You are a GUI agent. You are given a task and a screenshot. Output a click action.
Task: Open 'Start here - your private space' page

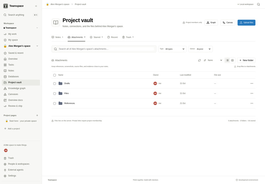click(x=21, y=121)
